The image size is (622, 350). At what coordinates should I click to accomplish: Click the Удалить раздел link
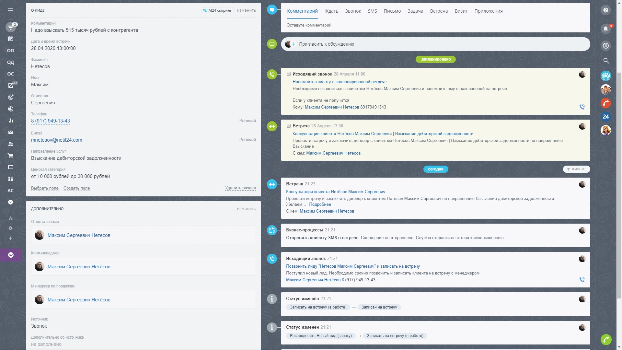240,188
